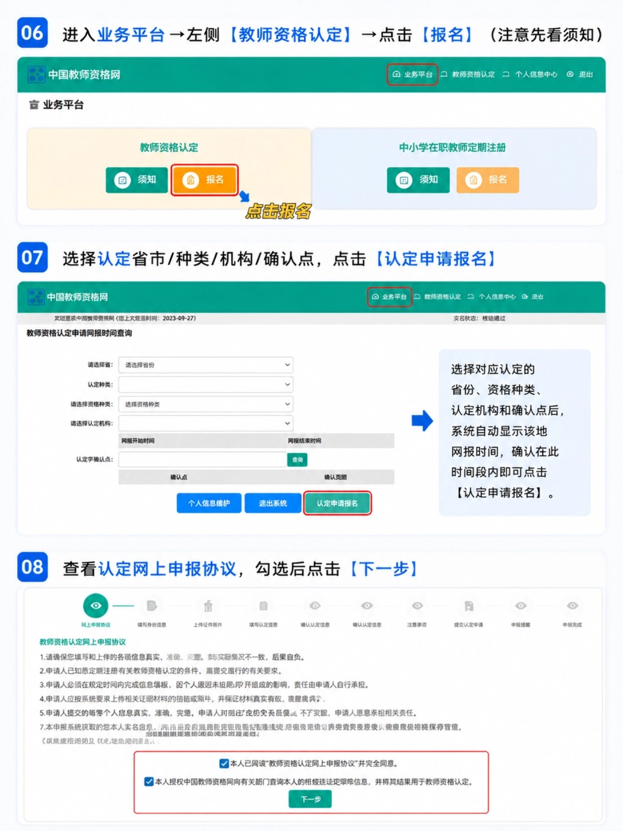The image size is (623, 831).
Task: Open the 请选择资格种类 dropdown
Action: click(x=206, y=404)
